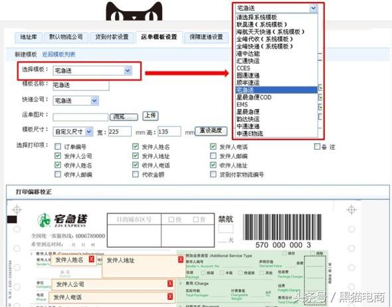
Task: Click the 上传 upload button
Action: [151, 116]
